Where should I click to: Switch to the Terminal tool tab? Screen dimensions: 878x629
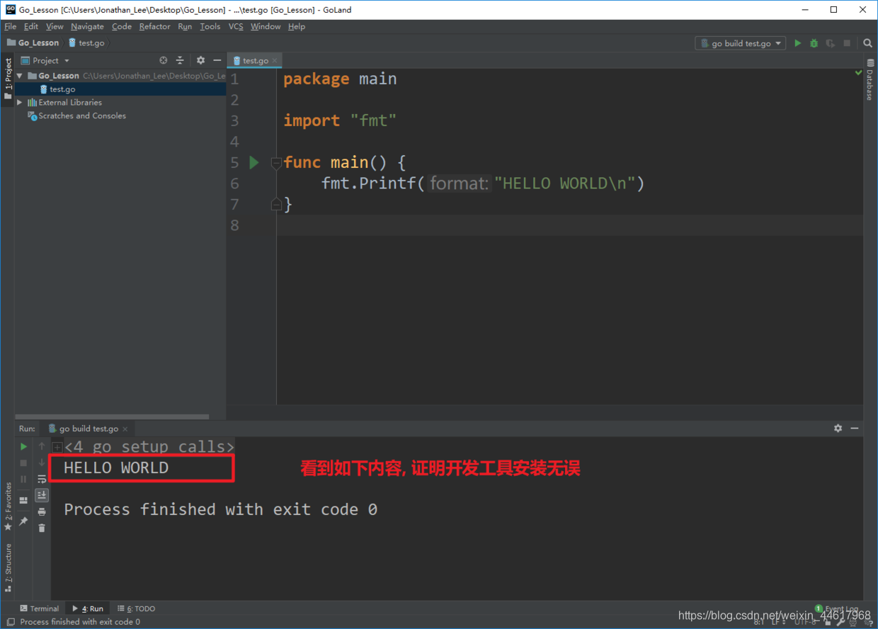point(39,608)
